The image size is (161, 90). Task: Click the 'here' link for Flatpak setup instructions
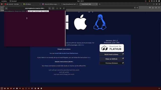(x=89, y=57)
